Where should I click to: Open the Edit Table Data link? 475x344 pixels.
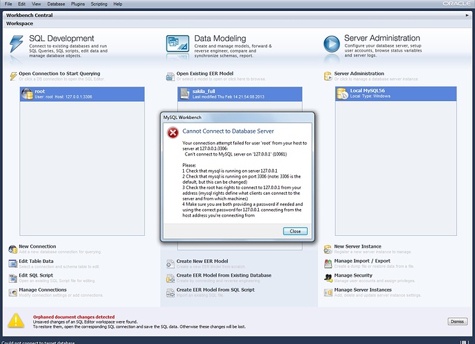[x=36, y=261]
